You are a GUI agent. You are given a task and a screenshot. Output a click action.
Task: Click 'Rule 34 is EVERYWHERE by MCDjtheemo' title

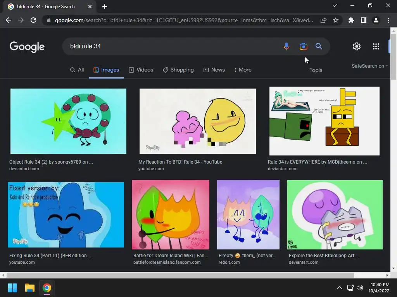click(318, 162)
